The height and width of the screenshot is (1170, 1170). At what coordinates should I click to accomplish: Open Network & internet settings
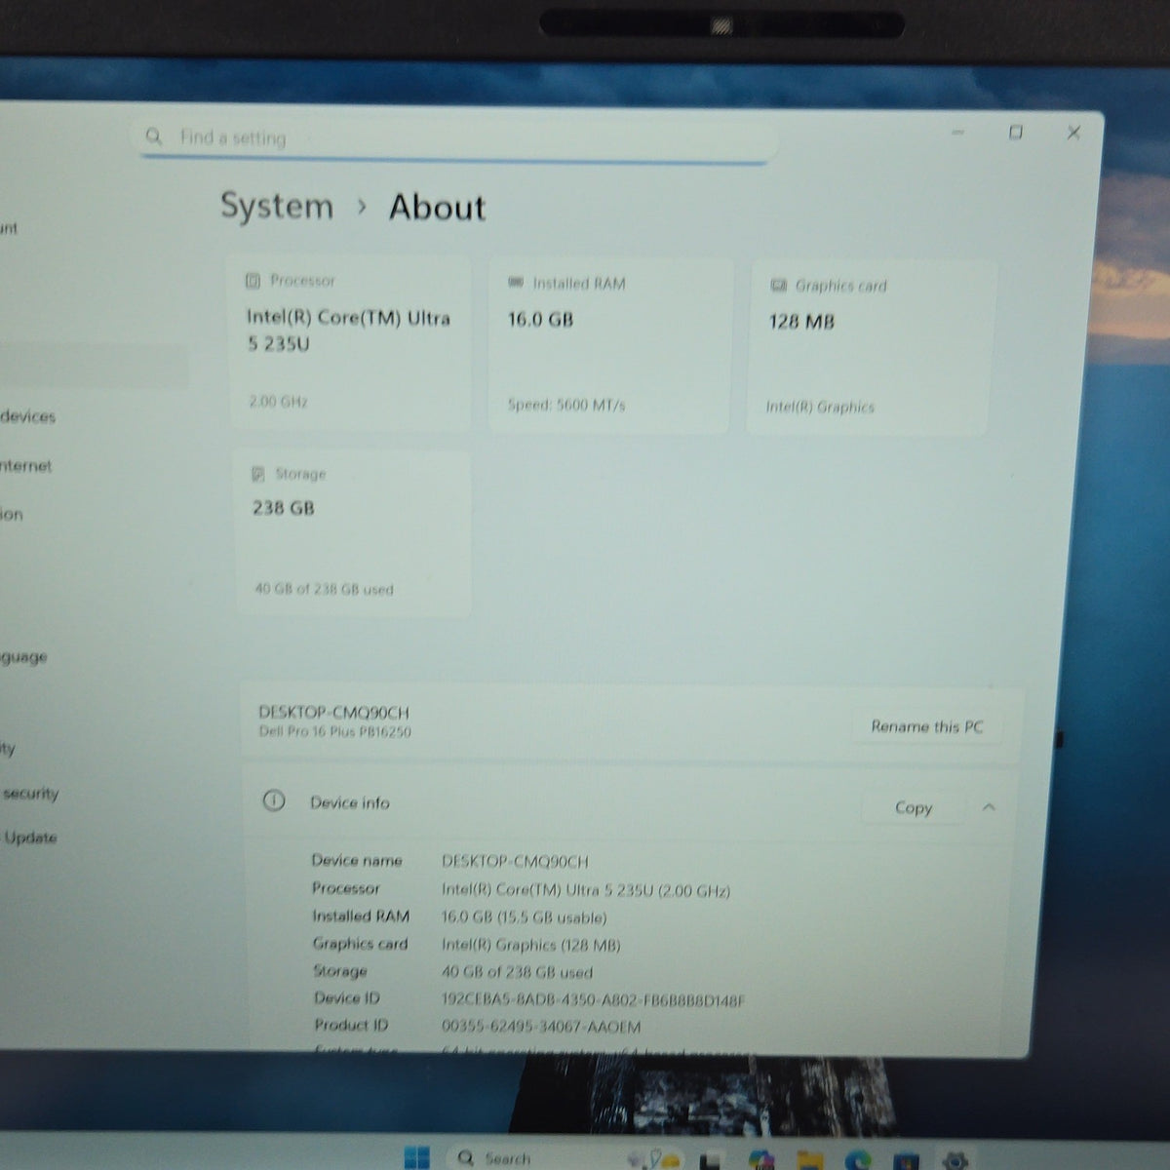coord(26,466)
